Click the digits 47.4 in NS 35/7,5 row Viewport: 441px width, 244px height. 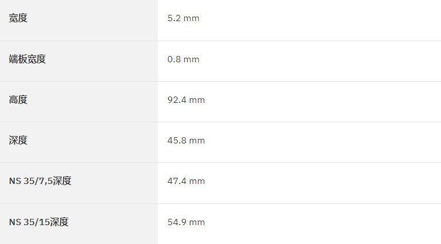pyautogui.click(x=177, y=181)
